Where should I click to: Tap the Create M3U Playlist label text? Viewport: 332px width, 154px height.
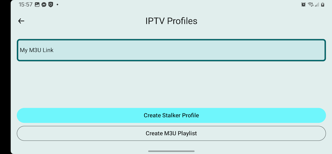click(171, 133)
